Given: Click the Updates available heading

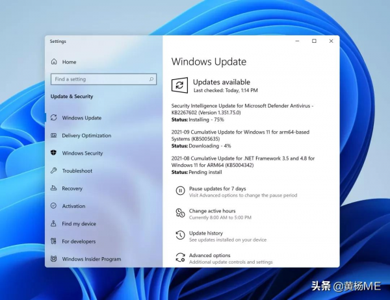Looking at the screenshot, I should coord(222,82).
